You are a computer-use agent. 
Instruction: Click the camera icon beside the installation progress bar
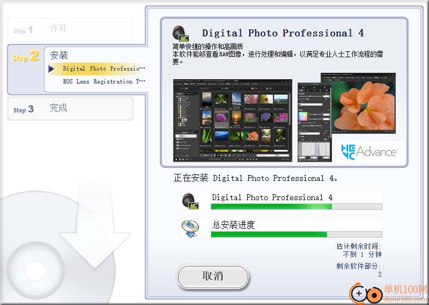(190, 201)
